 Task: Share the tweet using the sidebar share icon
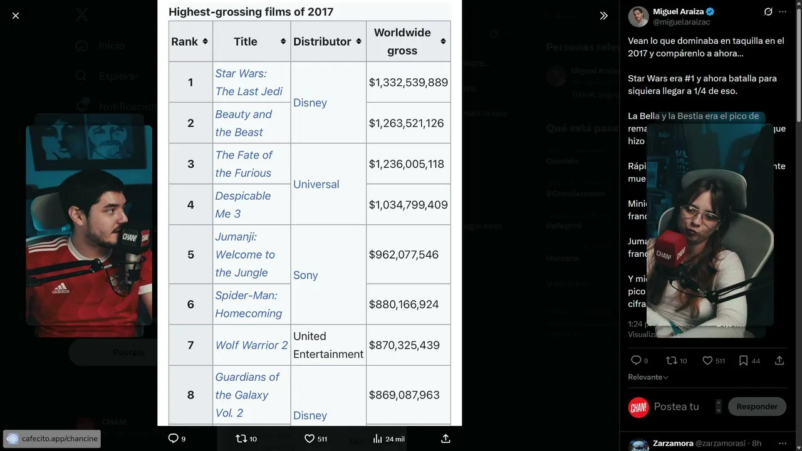[779, 360]
